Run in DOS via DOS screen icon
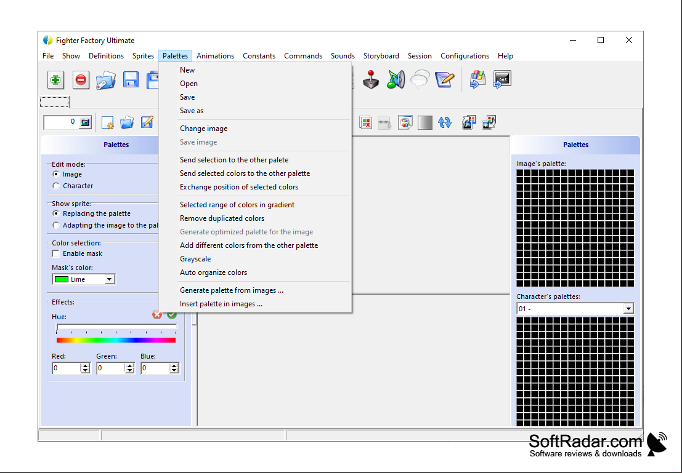The height and width of the screenshot is (473, 682). 502,79
